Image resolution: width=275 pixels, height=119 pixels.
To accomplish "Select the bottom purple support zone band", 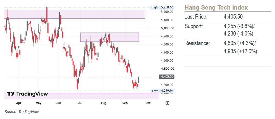I will tap(81, 96).
